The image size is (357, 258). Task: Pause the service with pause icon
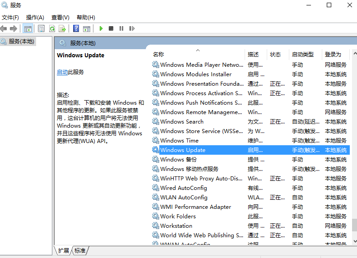point(121,28)
